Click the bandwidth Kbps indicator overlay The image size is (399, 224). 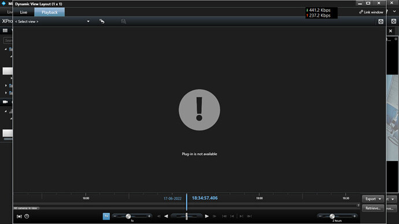[322, 13]
